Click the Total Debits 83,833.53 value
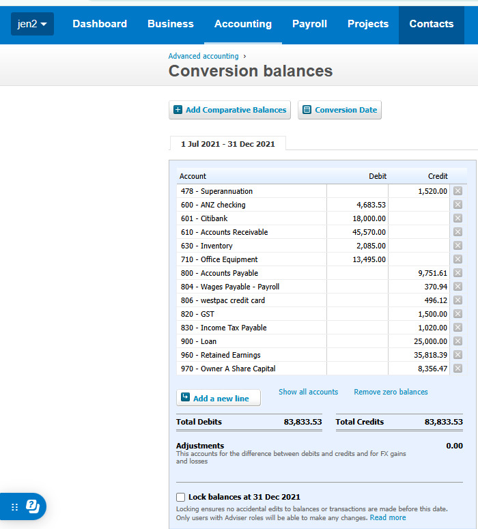This screenshot has height=529, width=478. pos(303,422)
